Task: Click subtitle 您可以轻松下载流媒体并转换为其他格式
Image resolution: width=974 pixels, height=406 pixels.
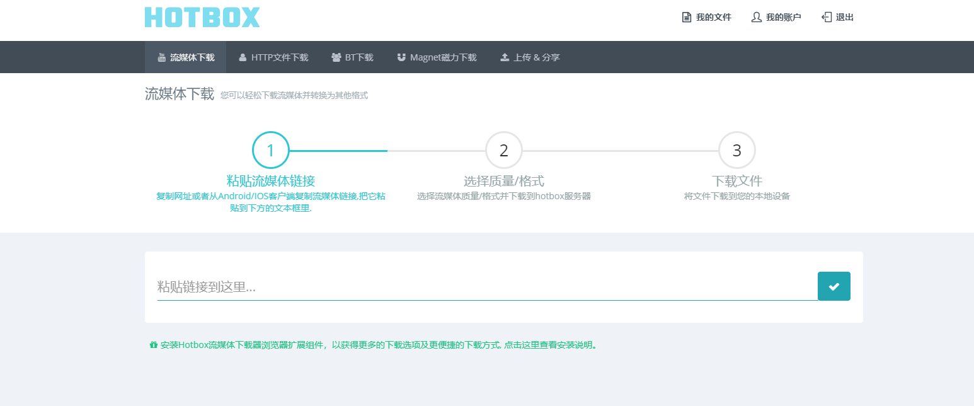Action: point(294,96)
